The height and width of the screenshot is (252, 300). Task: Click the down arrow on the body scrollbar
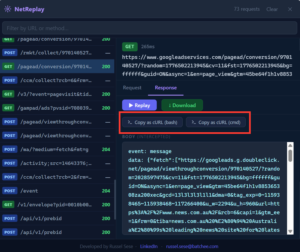coord(290,232)
